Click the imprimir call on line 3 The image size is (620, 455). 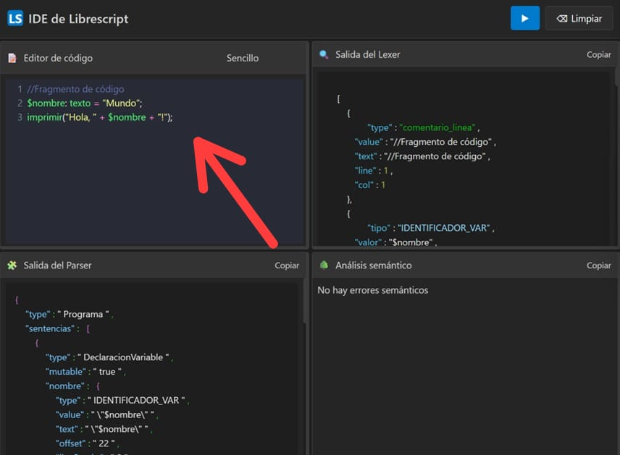coord(44,117)
